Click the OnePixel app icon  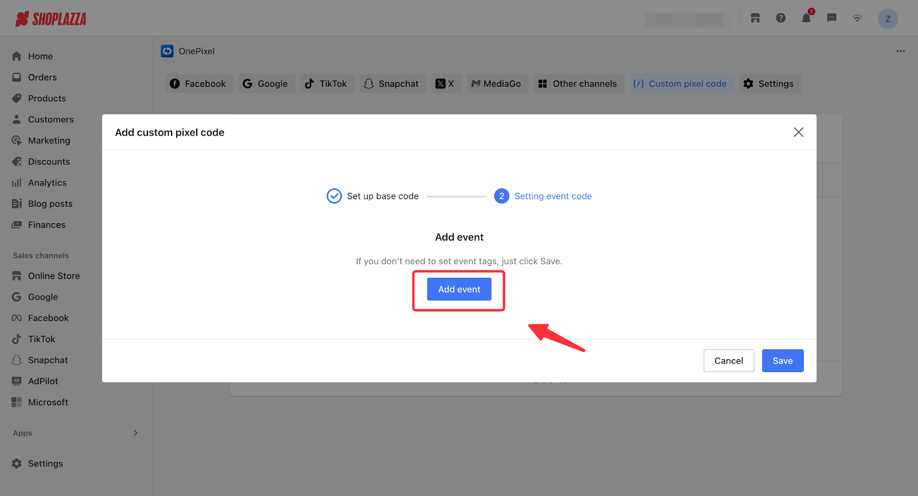[x=167, y=51]
